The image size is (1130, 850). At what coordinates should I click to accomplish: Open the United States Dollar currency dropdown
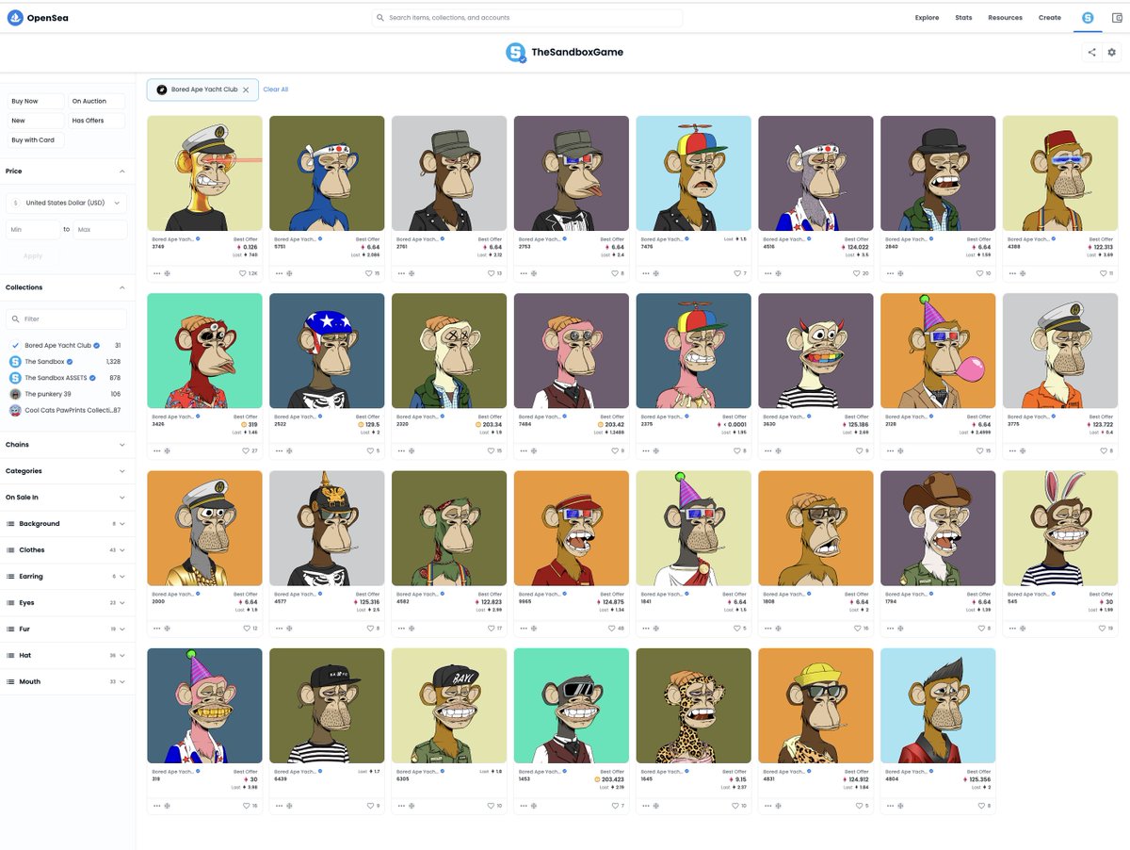(66, 203)
